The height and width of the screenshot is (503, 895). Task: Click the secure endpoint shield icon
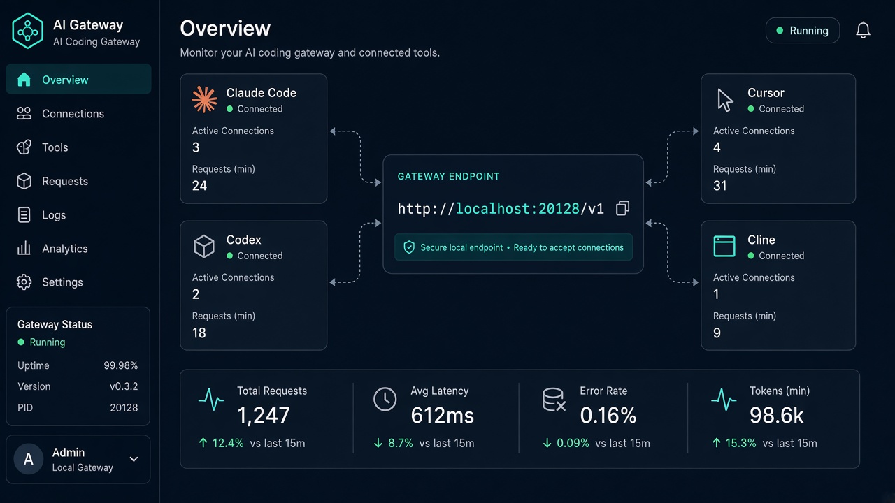(x=409, y=247)
